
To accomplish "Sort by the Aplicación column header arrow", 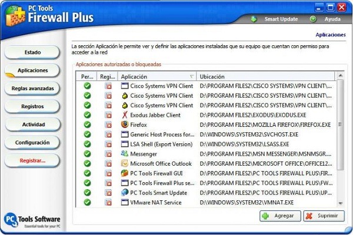I will [192, 76].
